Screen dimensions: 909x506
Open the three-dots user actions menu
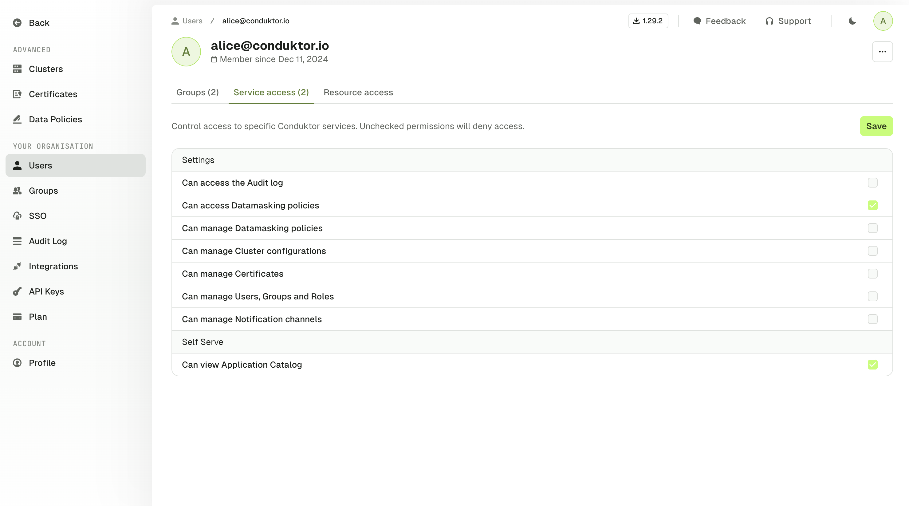point(882,52)
